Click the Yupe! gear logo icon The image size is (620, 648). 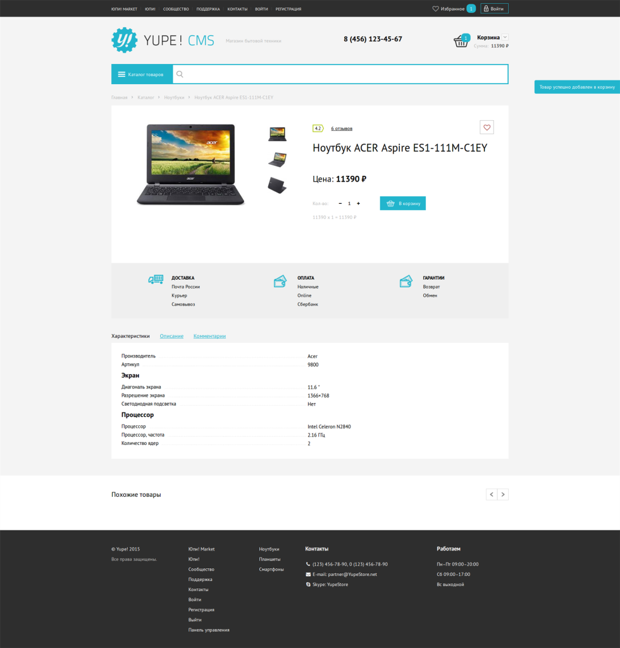click(125, 40)
